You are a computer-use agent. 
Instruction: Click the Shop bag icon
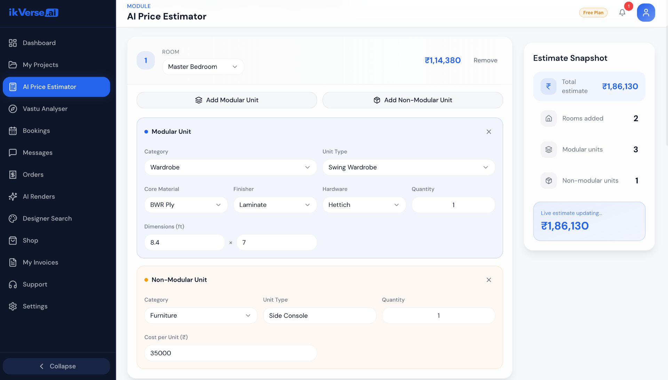pos(13,240)
